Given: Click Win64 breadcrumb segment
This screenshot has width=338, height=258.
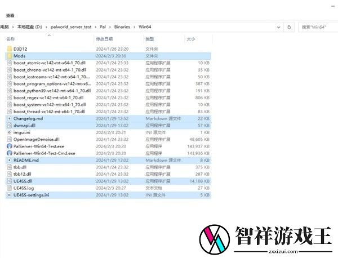Looking at the screenshot, I should pos(145,27).
